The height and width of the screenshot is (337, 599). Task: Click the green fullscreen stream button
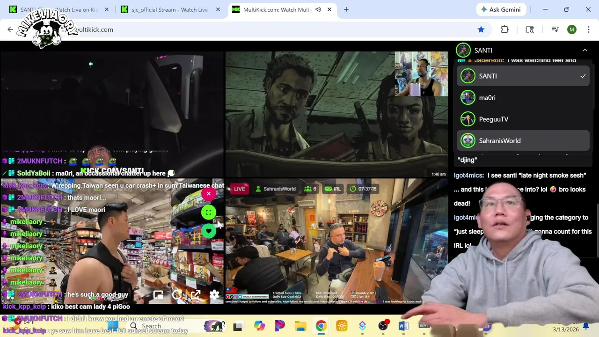(x=209, y=212)
